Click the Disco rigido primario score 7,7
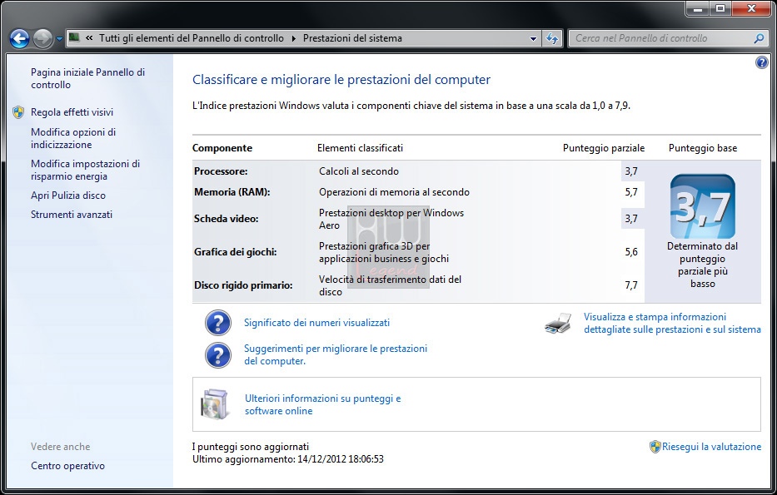 tap(631, 285)
